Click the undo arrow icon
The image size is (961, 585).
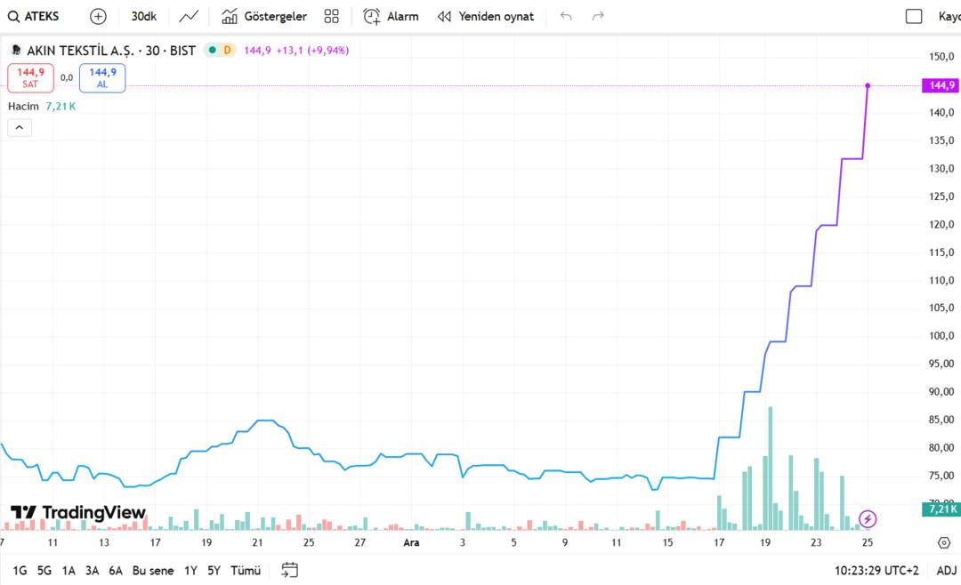pyautogui.click(x=566, y=16)
